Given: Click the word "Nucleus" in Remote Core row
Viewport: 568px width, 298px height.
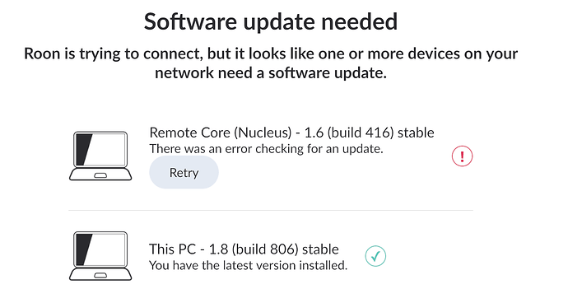Looking at the screenshot, I should (x=264, y=133).
